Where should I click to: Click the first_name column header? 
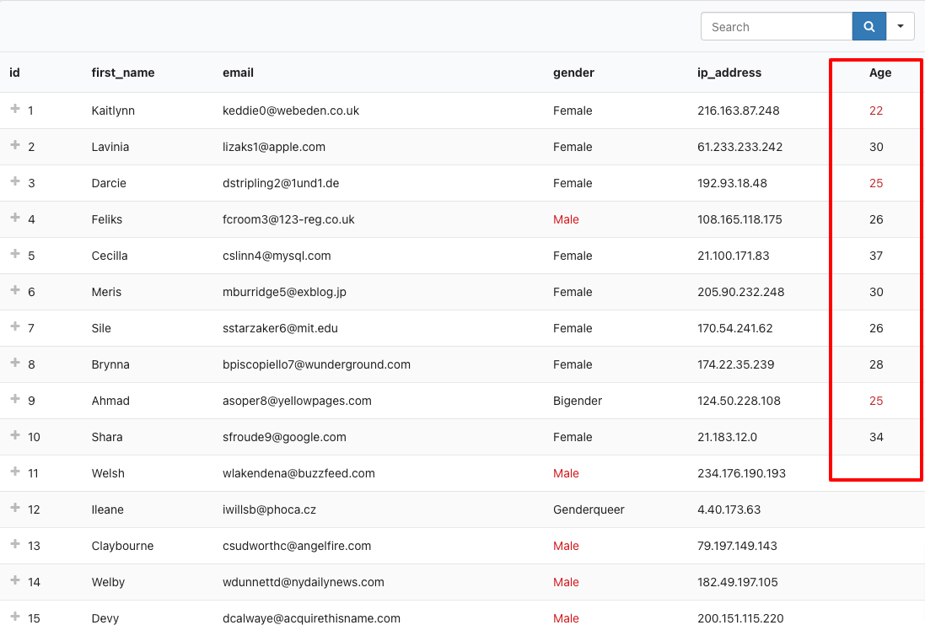tap(123, 73)
